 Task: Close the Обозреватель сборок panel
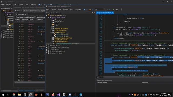click(94, 13)
